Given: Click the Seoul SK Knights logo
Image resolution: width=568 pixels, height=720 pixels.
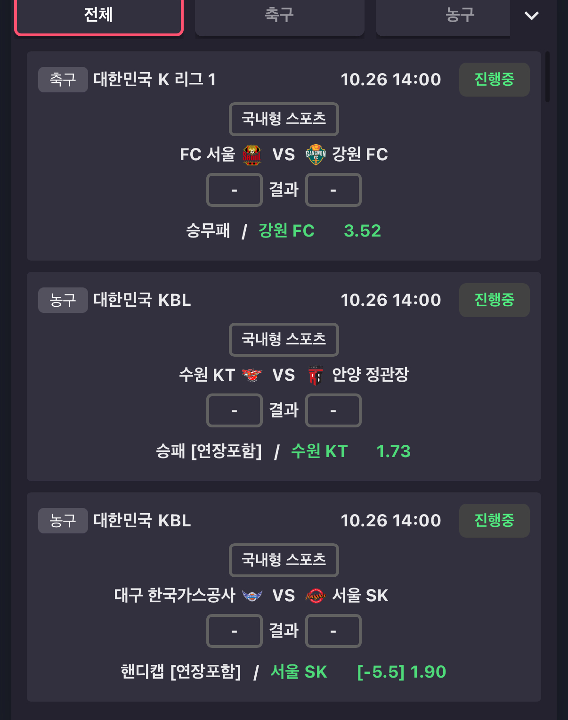Looking at the screenshot, I should (x=316, y=596).
